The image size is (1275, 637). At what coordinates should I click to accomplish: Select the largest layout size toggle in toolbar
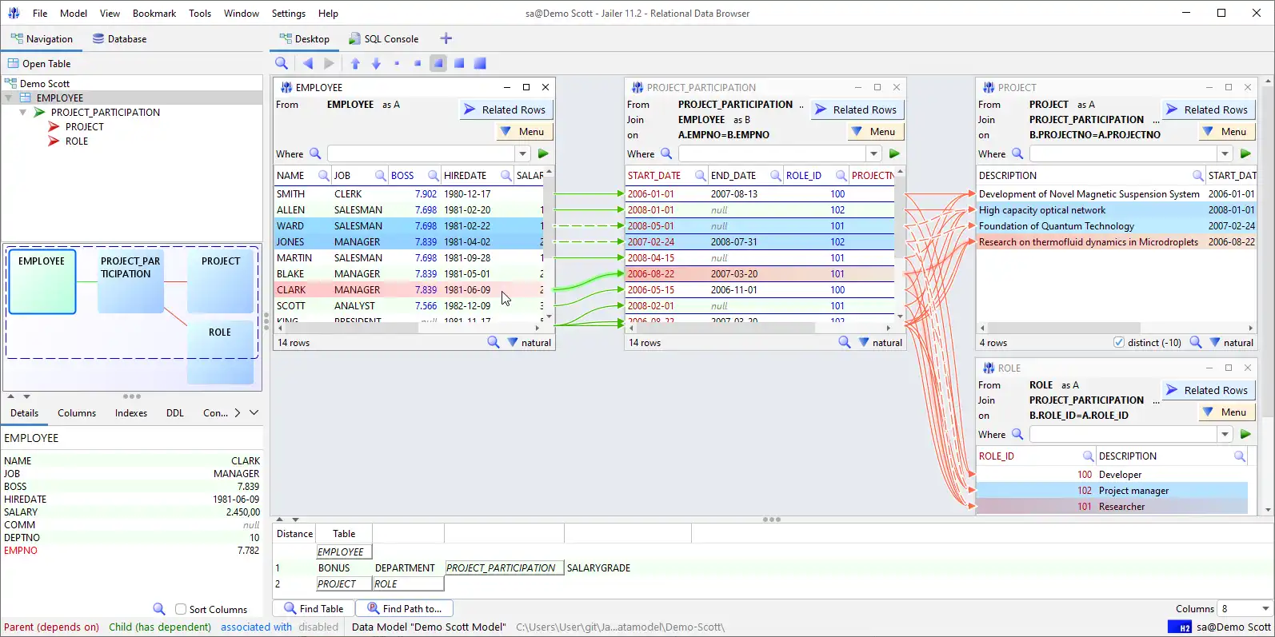point(480,63)
